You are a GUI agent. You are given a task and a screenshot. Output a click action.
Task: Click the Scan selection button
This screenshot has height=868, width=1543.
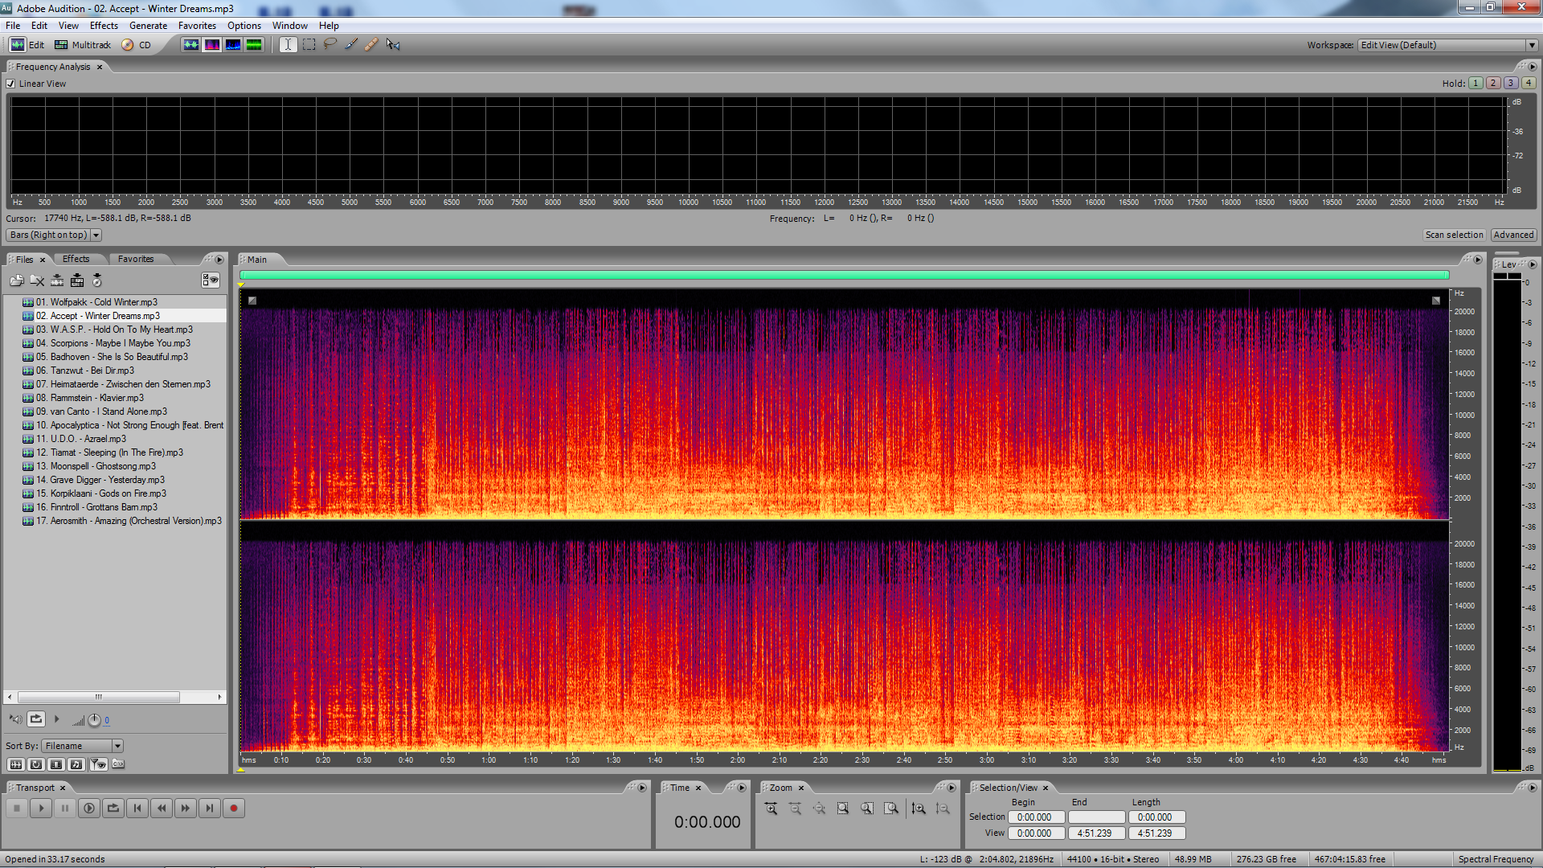click(1454, 235)
